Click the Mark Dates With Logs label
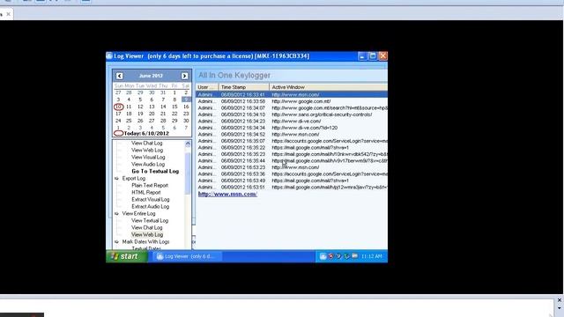Screen dimensions: 564x317 coord(145,242)
